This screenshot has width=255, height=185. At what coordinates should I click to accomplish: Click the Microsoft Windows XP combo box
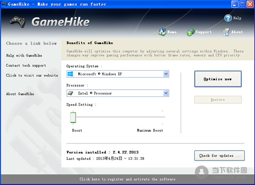[118, 74]
